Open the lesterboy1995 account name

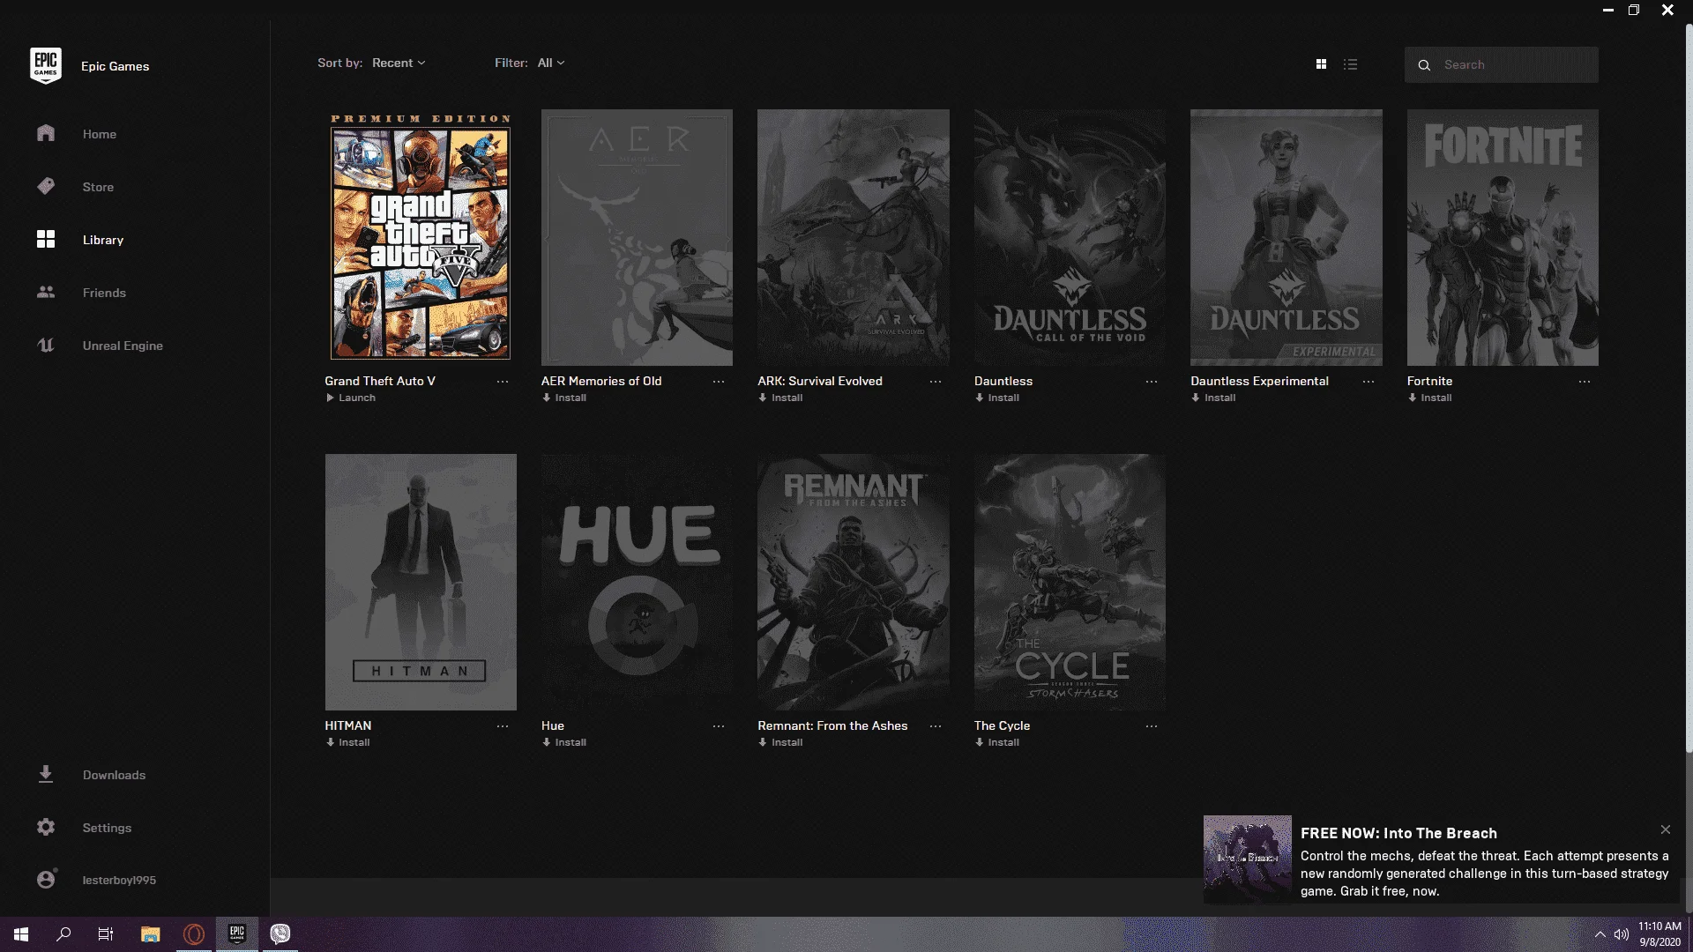pos(119,880)
